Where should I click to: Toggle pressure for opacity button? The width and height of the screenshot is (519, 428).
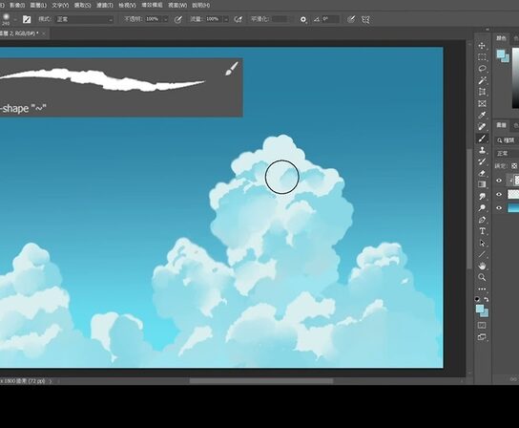pyautogui.click(x=178, y=19)
